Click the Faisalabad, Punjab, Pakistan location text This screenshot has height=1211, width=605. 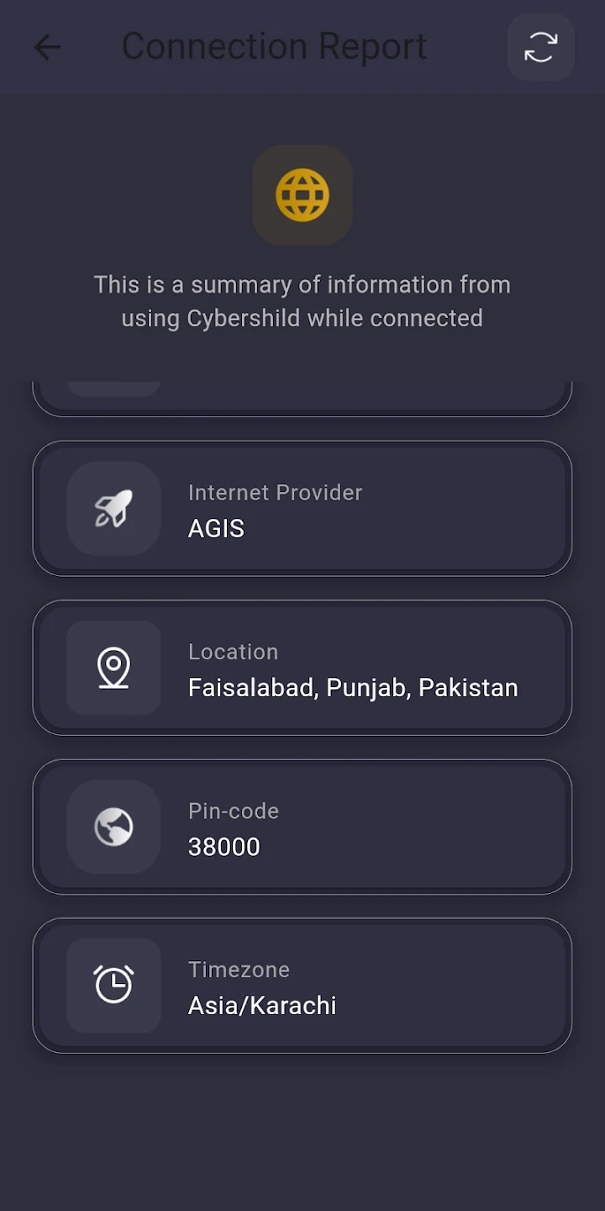352,687
